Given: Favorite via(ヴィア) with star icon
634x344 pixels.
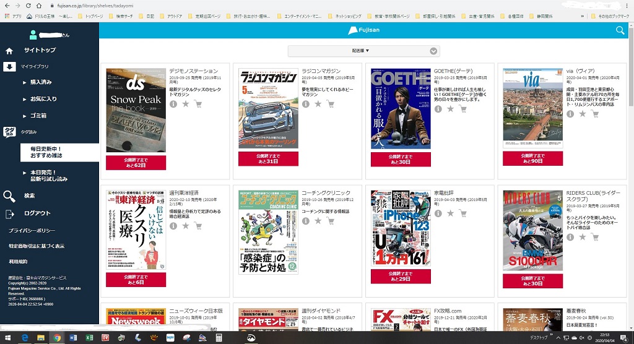Looking at the screenshot, I should [583, 114].
